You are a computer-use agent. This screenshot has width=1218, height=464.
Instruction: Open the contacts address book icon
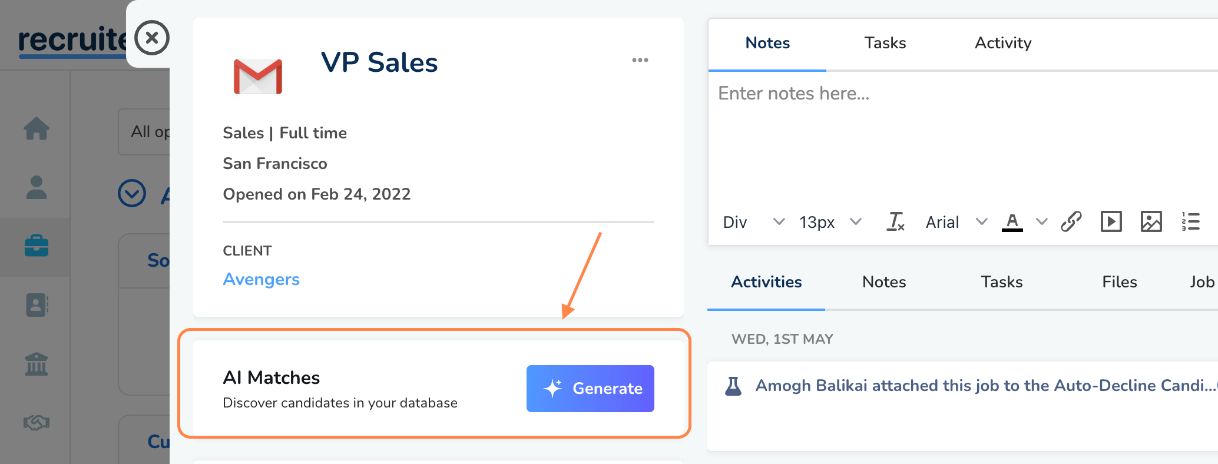[36, 305]
